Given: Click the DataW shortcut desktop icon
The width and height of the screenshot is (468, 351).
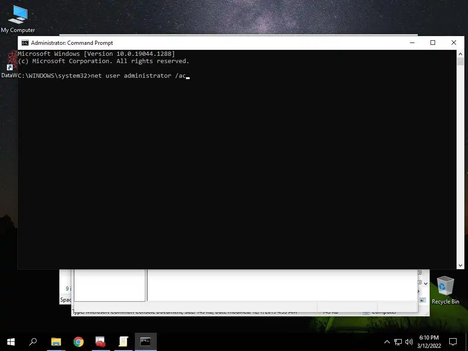Looking at the screenshot, I should click(9, 64).
